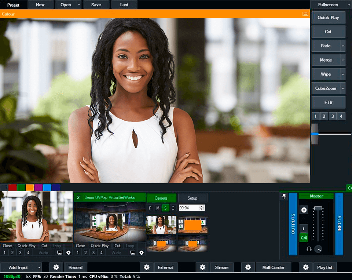Open the Master audio settings gear
The width and height of the screenshot is (352, 280).
[x=304, y=210]
